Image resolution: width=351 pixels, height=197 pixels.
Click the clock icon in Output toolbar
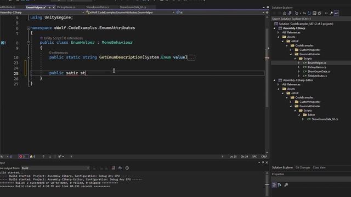pos(127,168)
